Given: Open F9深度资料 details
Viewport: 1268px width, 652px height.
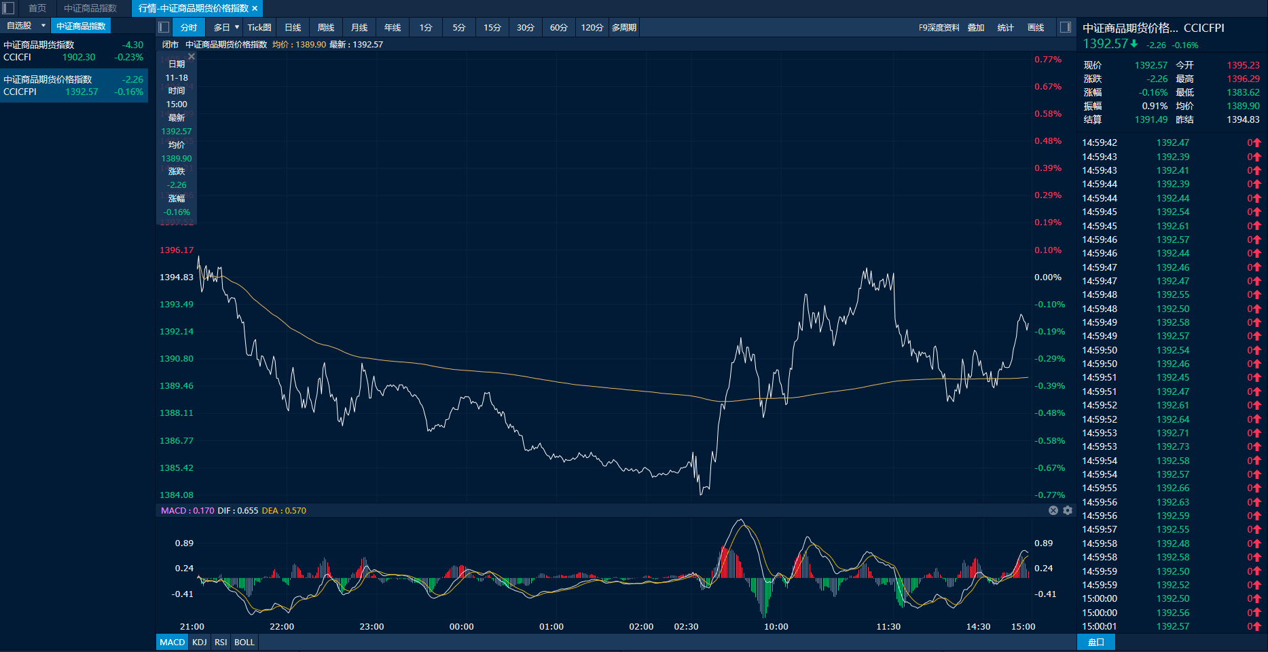Looking at the screenshot, I should point(939,27).
